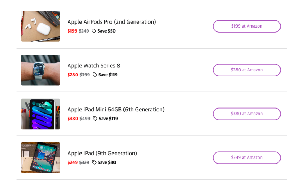
Task: Click the crossed-out $329 original price
Action: pos(84,162)
